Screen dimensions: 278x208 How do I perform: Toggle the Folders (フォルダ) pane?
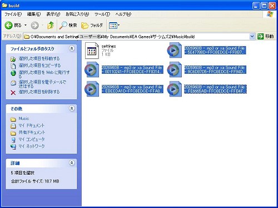tap(92, 26)
